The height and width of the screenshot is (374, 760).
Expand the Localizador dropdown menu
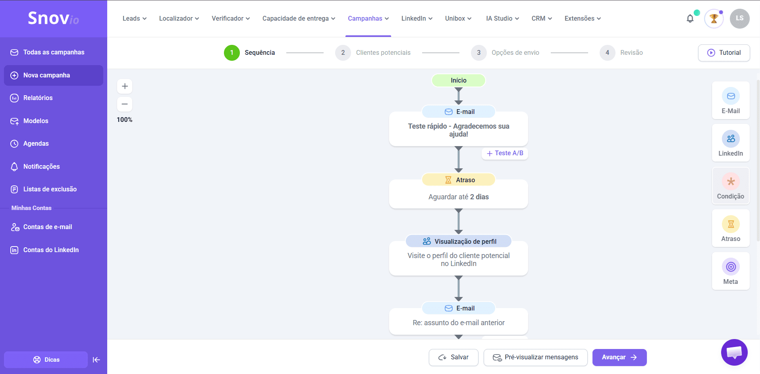point(179,19)
